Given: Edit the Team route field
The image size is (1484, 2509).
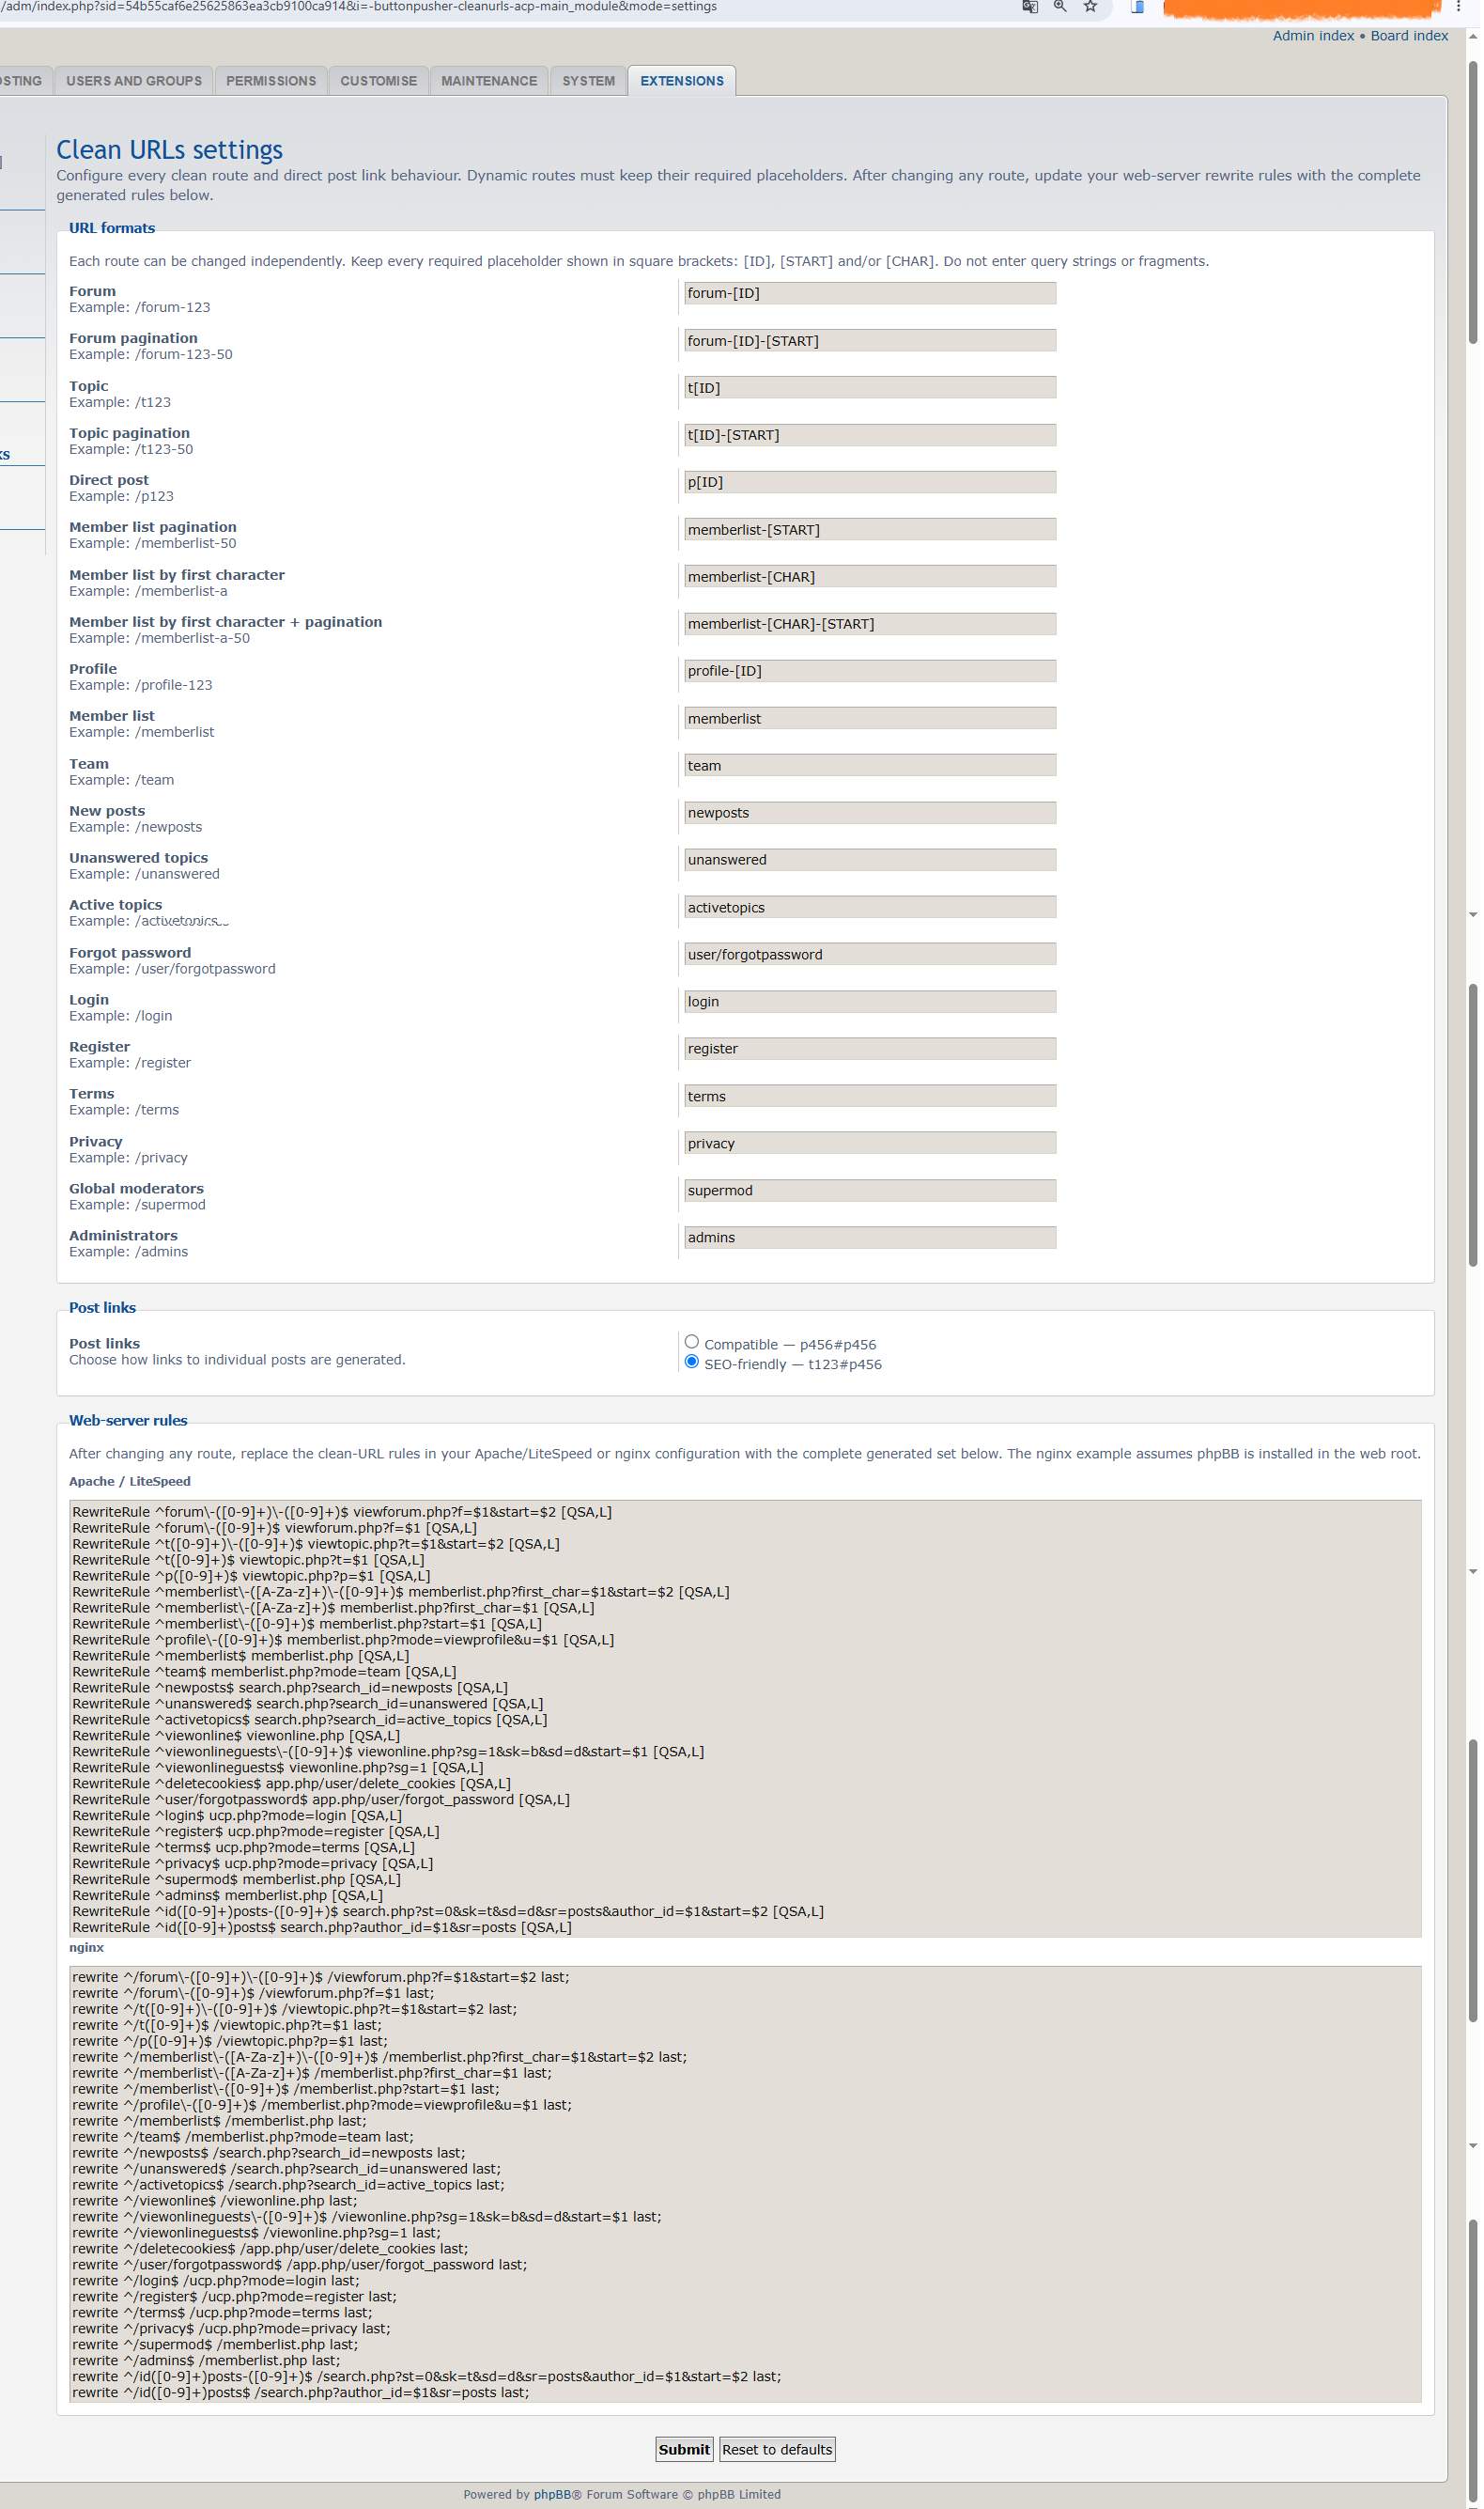Looking at the screenshot, I should 870,766.
